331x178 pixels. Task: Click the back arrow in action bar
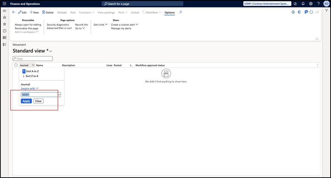click(14, 12)
